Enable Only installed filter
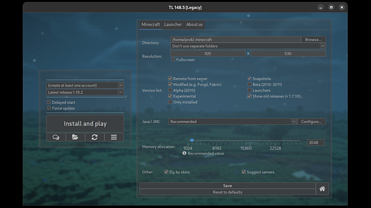 pyautogui.click(x=170, y=102)
